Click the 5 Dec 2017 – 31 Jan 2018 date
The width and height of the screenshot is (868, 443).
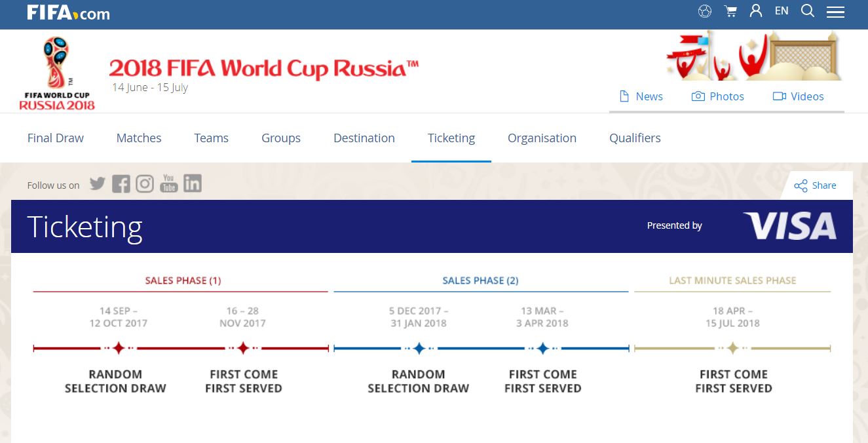pyautogui.click(x=418, y=317)
